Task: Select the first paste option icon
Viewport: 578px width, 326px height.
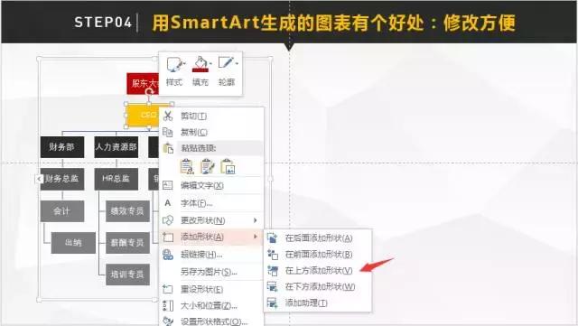Action: coord(187,166)
